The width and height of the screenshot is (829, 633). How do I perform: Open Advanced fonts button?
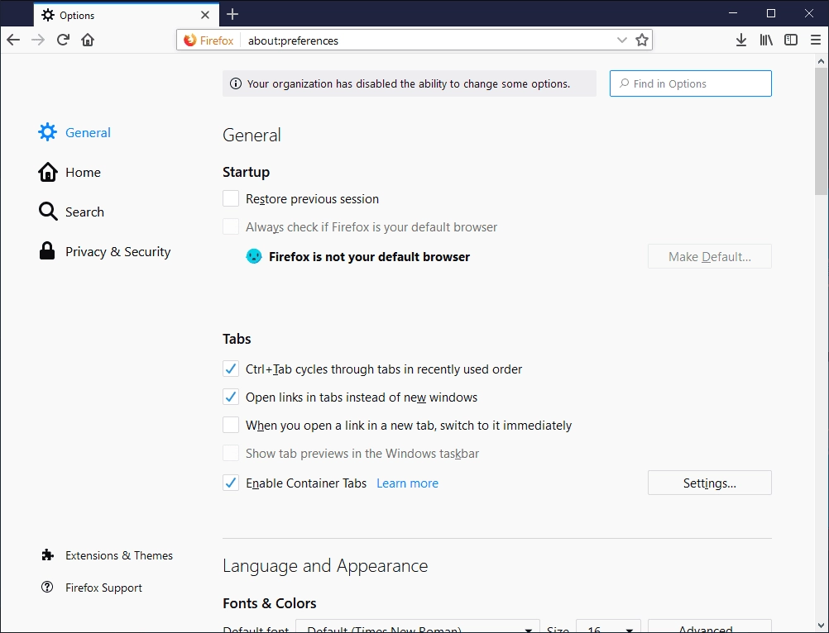(710, 626)
